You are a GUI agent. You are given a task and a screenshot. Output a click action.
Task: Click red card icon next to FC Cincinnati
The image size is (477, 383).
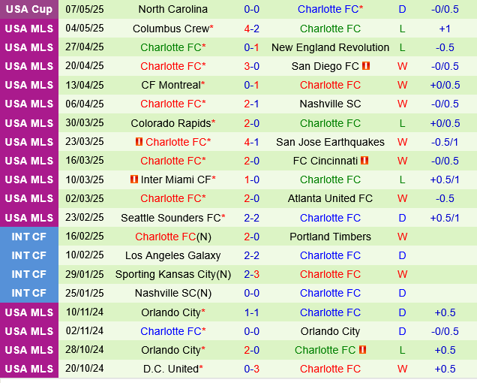click(x=364, y=160)
